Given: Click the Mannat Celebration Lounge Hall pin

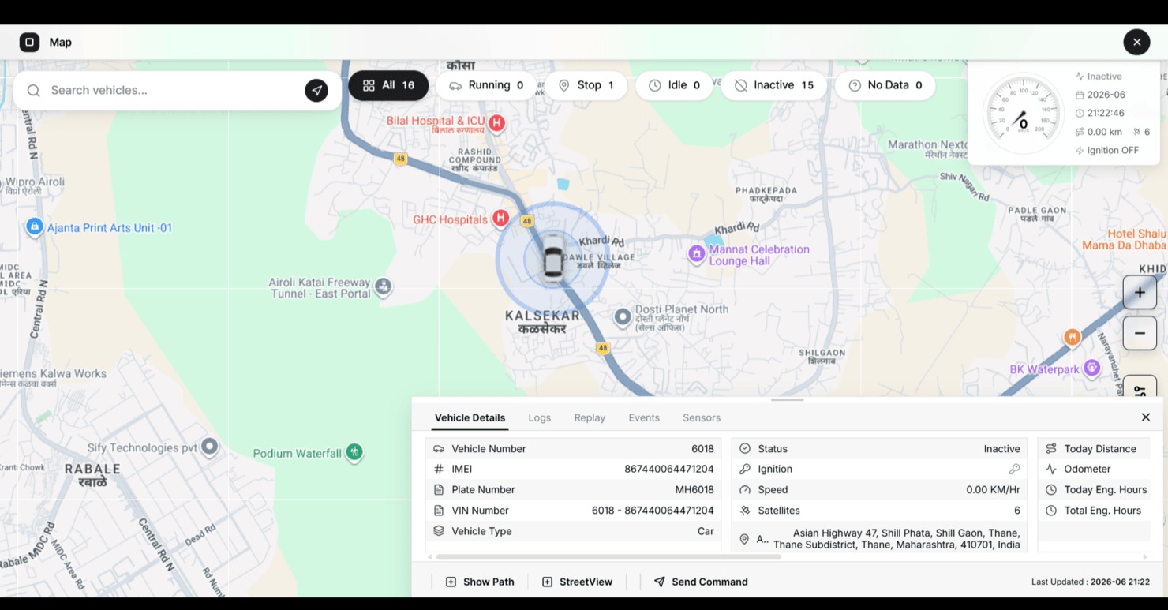Looking at the screenshot, I should (x=696, y=253).
